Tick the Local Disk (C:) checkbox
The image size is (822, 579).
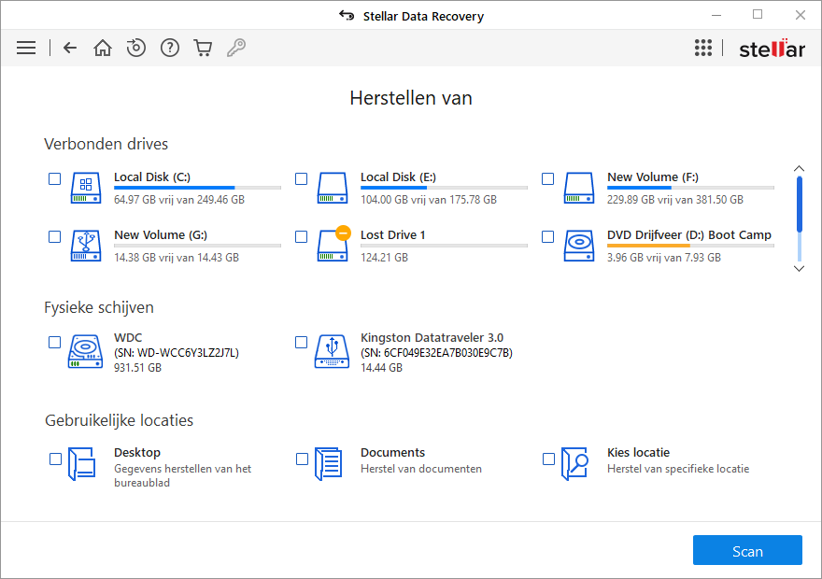click(54, 178)
